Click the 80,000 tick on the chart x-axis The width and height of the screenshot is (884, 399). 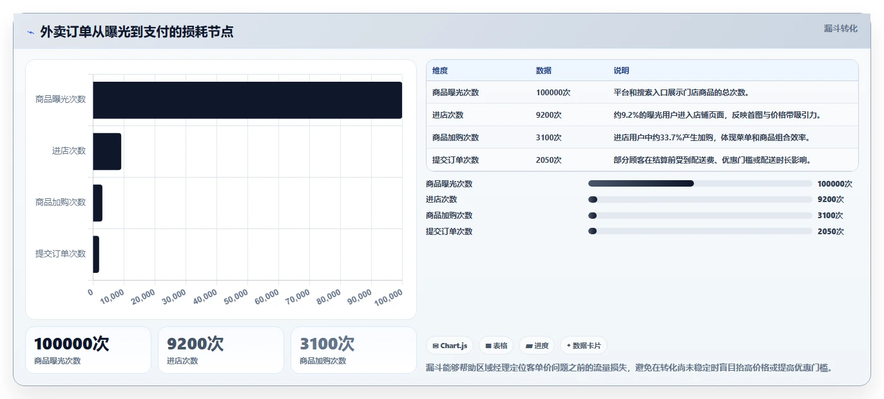[x=329, y=296]
